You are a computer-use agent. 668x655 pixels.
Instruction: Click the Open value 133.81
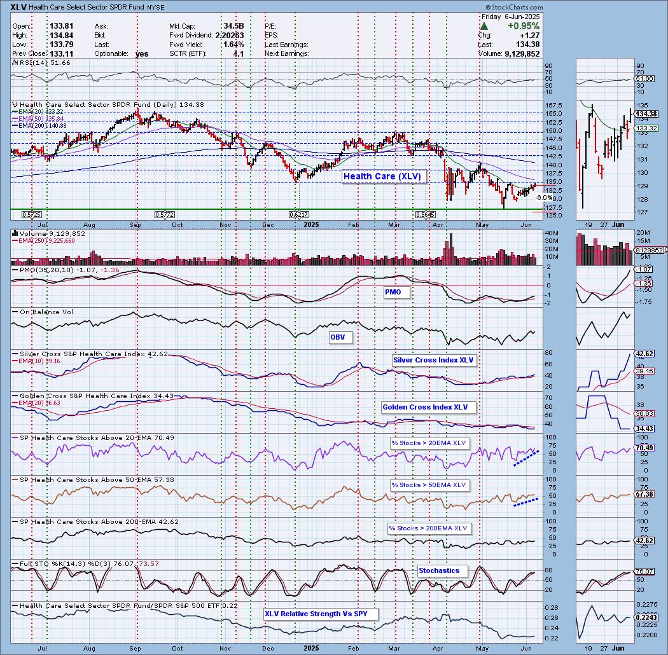(61, 27)
